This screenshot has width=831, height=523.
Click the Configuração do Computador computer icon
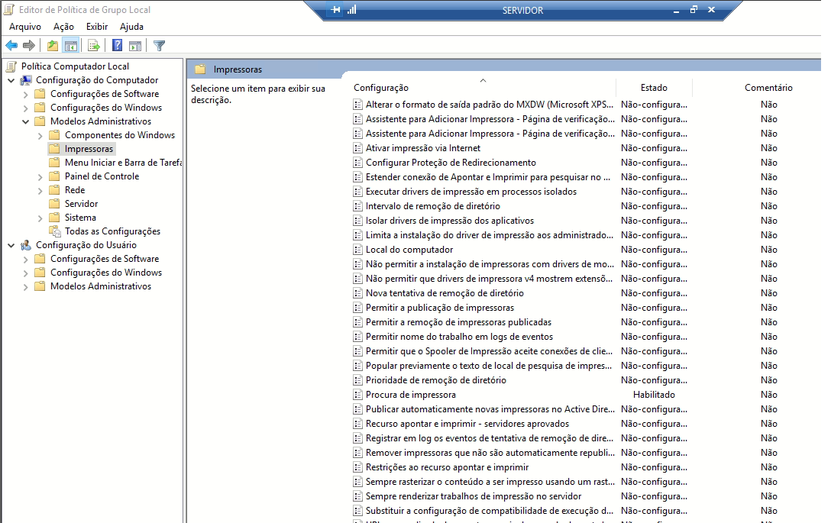[26, 80]
